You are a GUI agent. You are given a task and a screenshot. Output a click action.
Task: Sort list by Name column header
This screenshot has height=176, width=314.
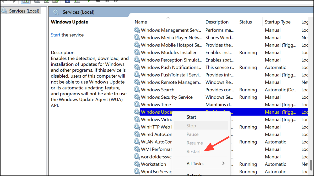click(168, 22)
